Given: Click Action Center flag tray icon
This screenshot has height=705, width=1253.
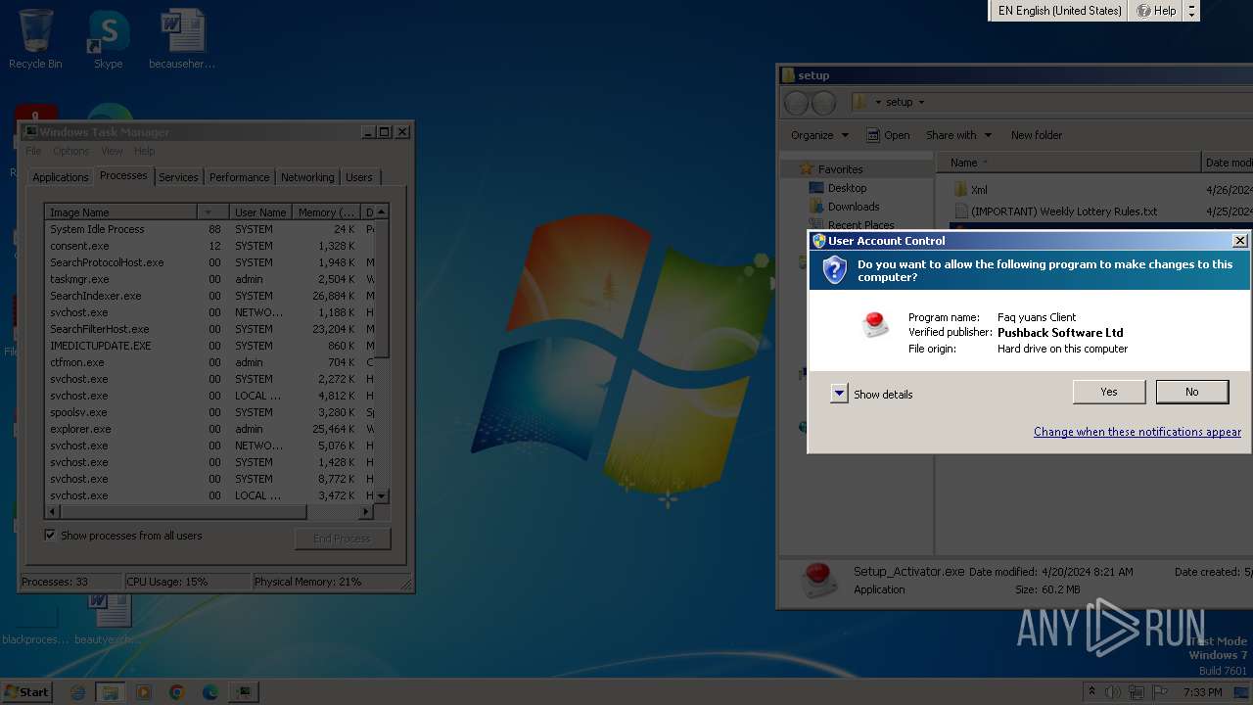Looking at the screenshot, I should (1161, 692).
